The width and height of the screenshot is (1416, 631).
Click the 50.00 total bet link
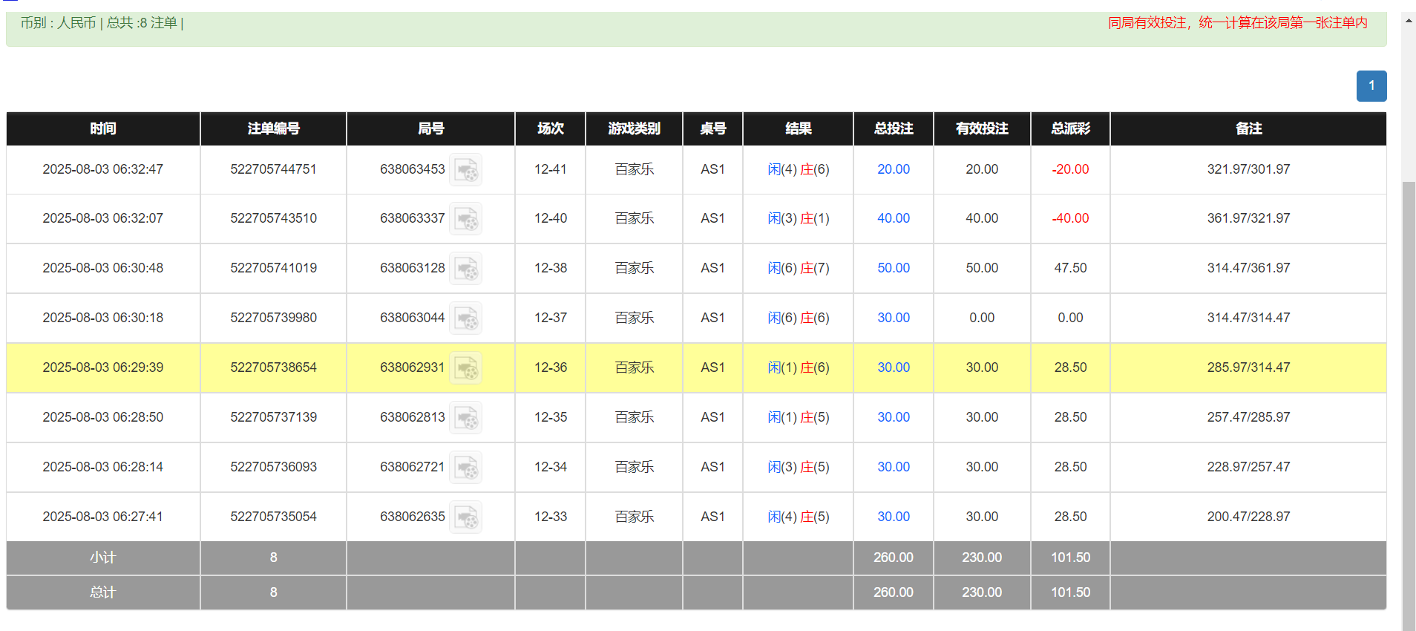[x=893, y=268]
